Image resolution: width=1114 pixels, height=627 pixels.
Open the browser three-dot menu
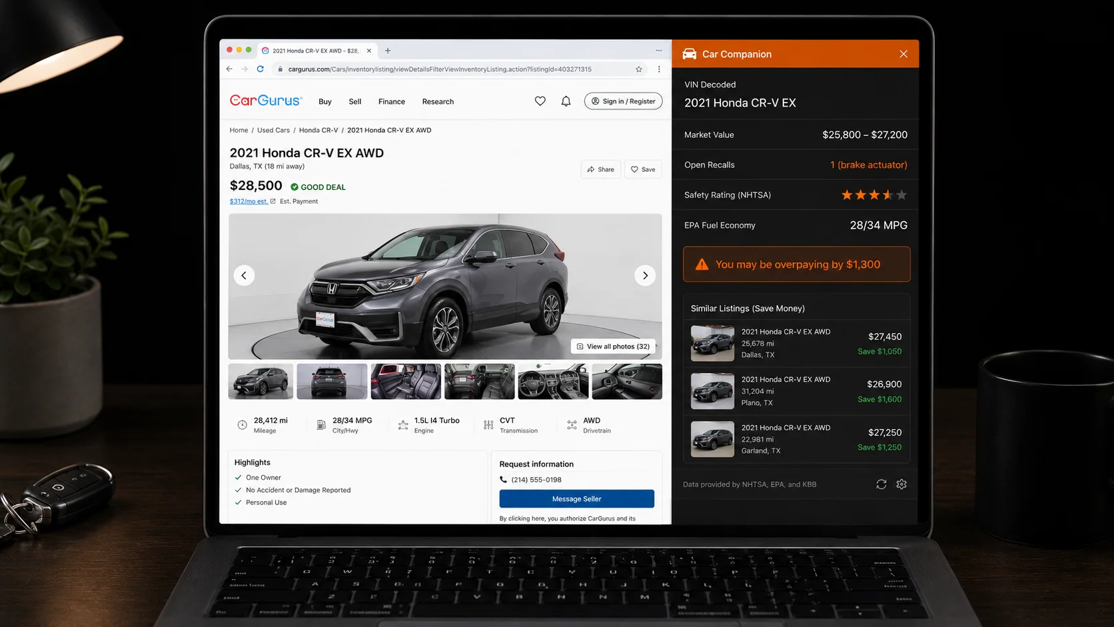click(x=659, y=69)
